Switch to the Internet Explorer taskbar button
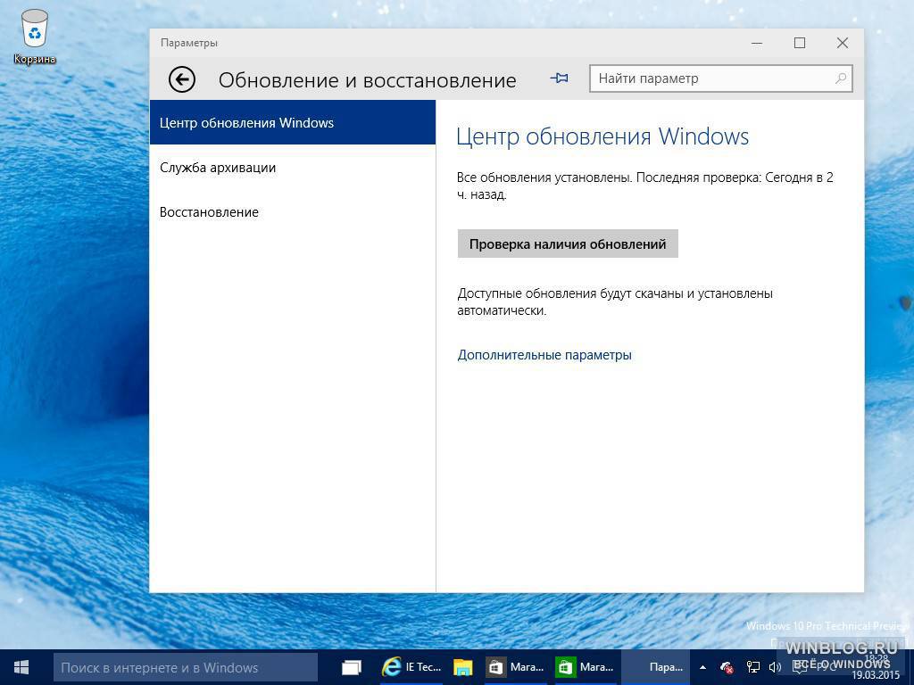Screen dimensions: 914x685 [x=411, y=667]
